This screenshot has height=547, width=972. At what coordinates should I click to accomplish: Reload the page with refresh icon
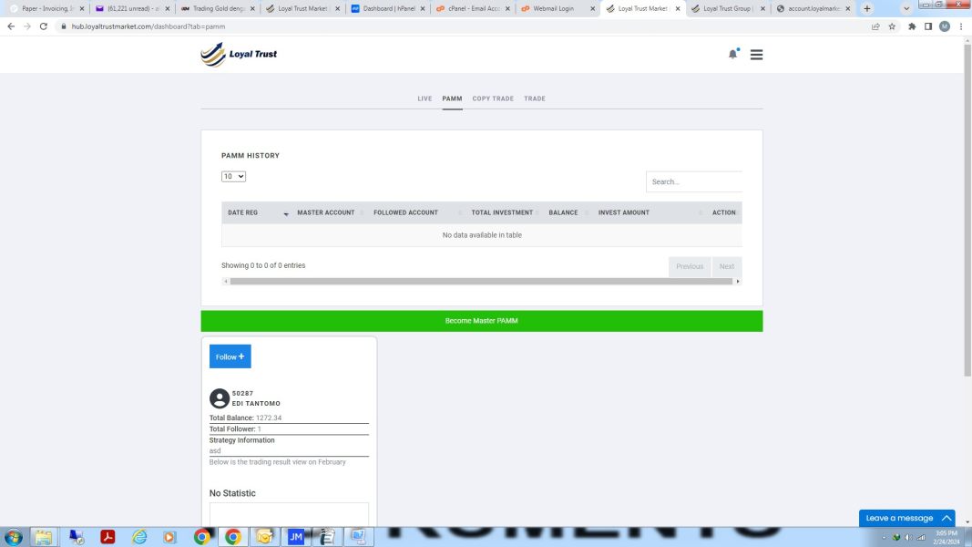pos(44,26)
